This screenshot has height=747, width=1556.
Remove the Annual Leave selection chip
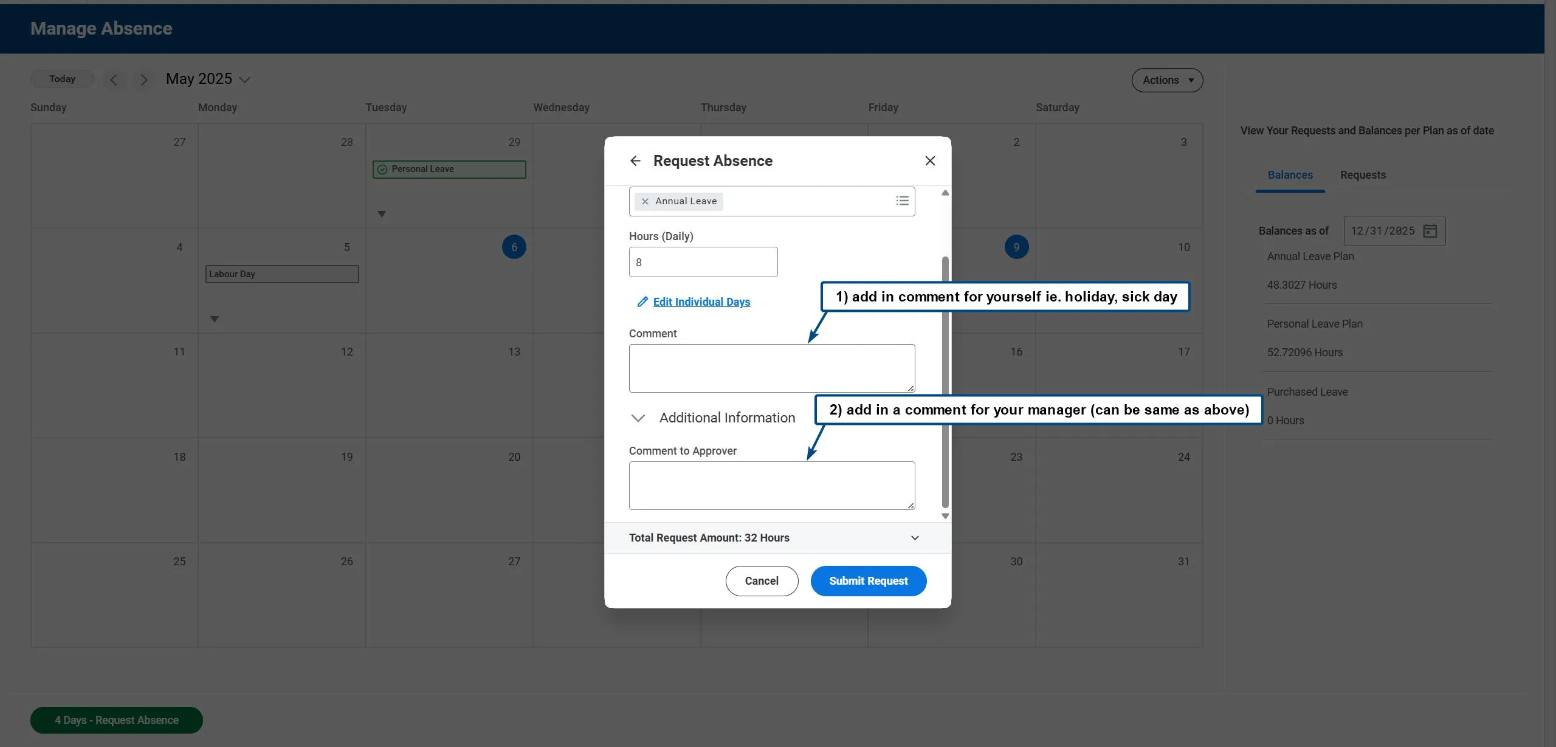pos(645,201)
